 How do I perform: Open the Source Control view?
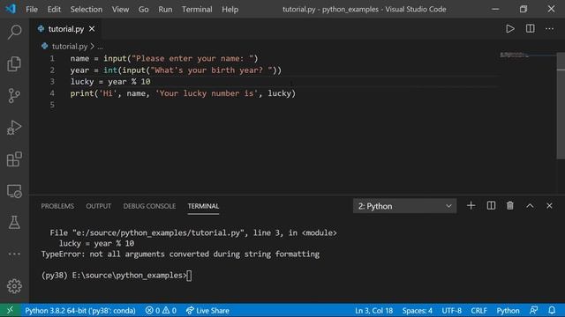coord(14,96)
